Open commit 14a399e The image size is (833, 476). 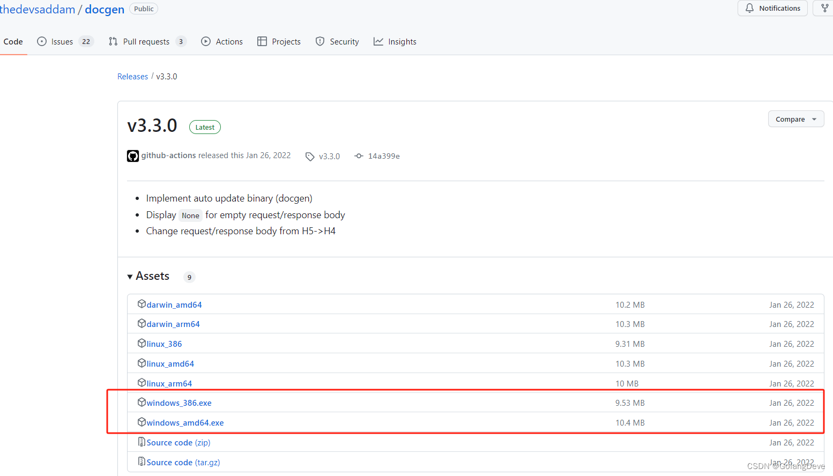click(x=384, y=156)
